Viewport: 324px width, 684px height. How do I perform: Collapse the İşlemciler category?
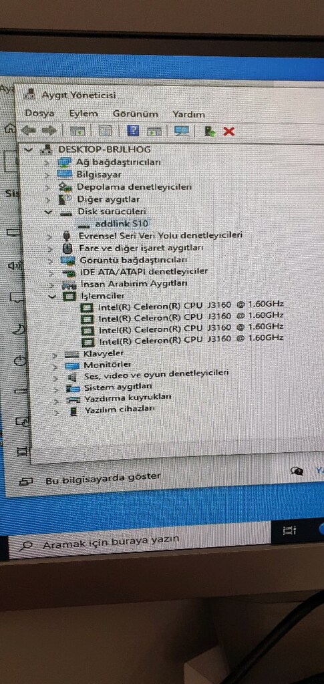pos(53,297)
